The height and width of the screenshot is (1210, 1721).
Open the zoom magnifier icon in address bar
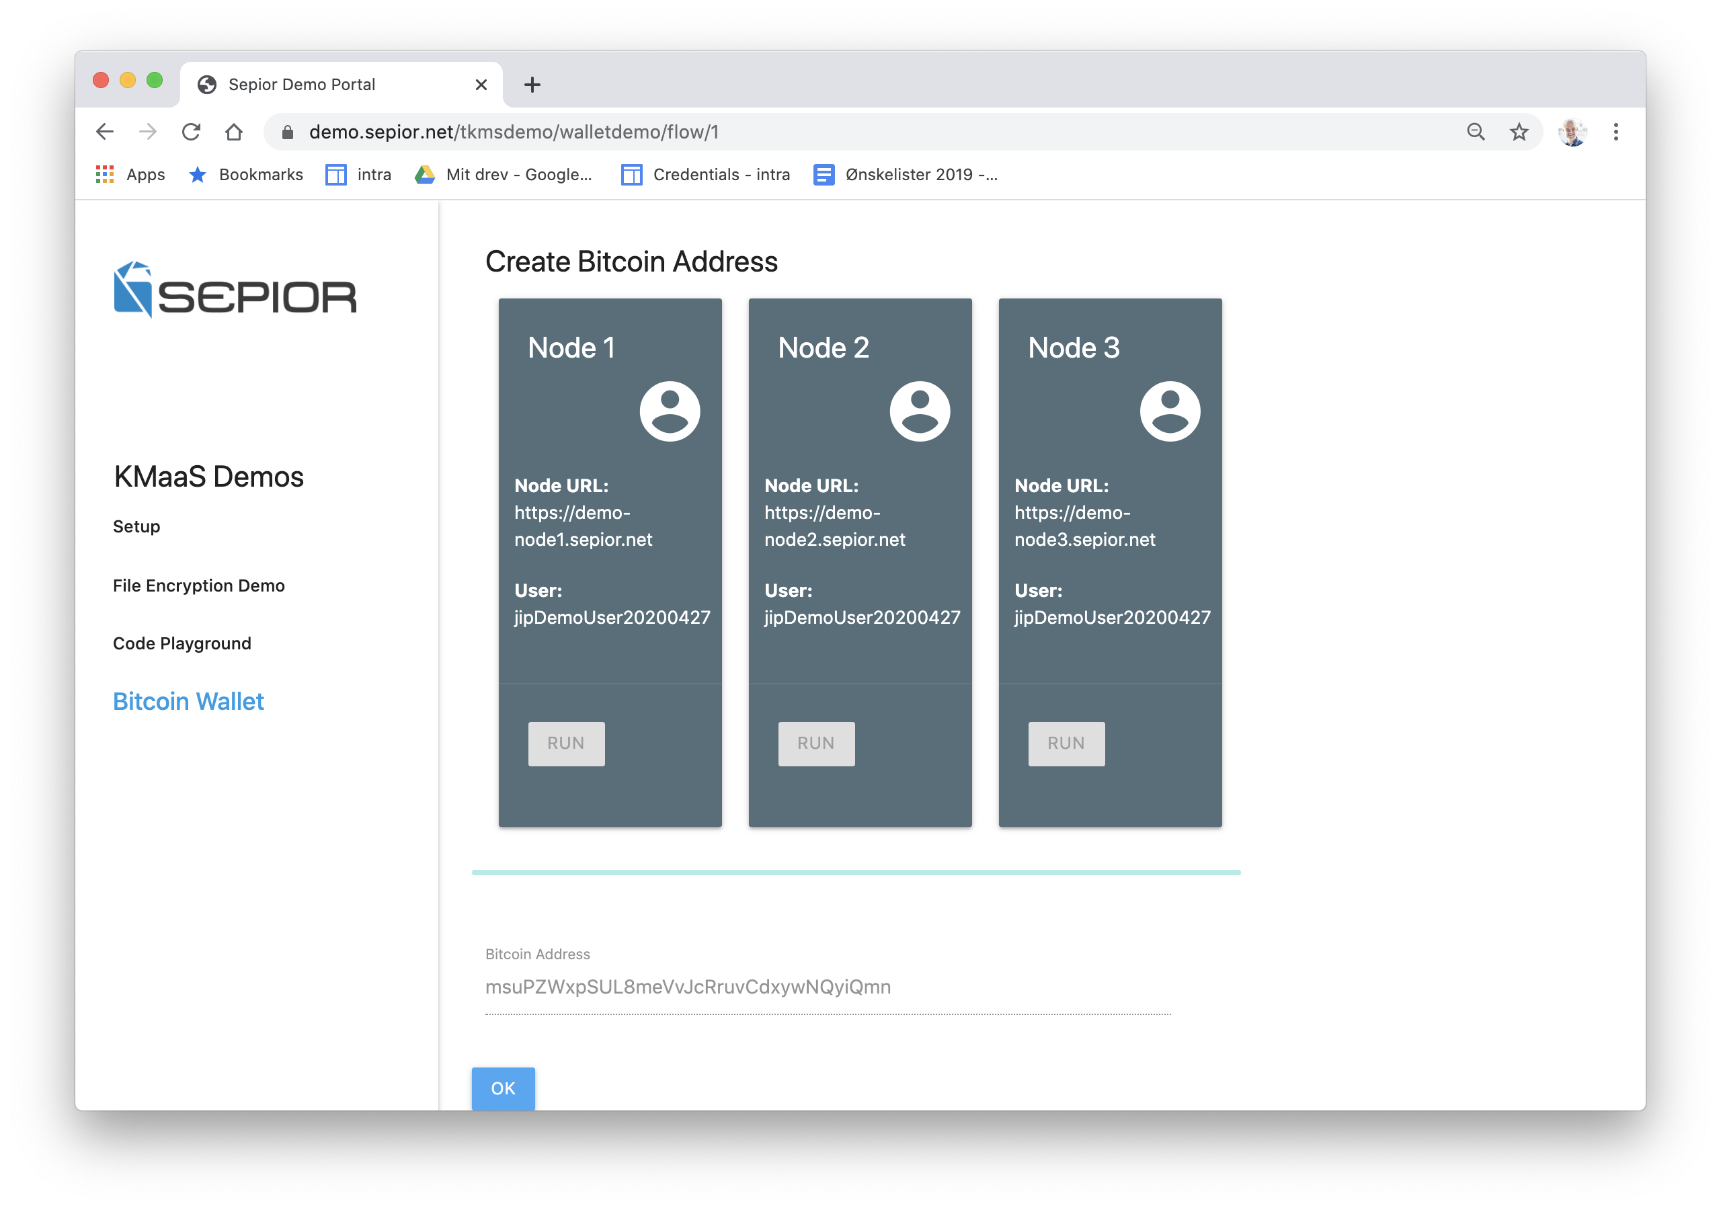(x=1475, y=132)
